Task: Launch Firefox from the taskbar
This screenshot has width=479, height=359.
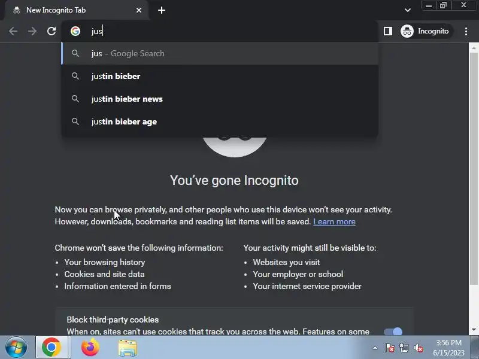Action: tap(90, 347)
